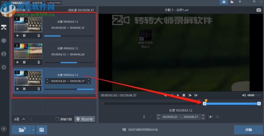264x136 pixels.
Task: Open the output folder icon in title bar
Action: tap(232, 2)
